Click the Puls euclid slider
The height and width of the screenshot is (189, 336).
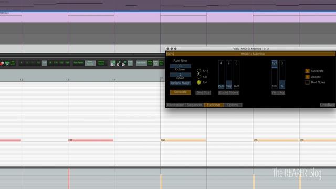pos(221,75)
